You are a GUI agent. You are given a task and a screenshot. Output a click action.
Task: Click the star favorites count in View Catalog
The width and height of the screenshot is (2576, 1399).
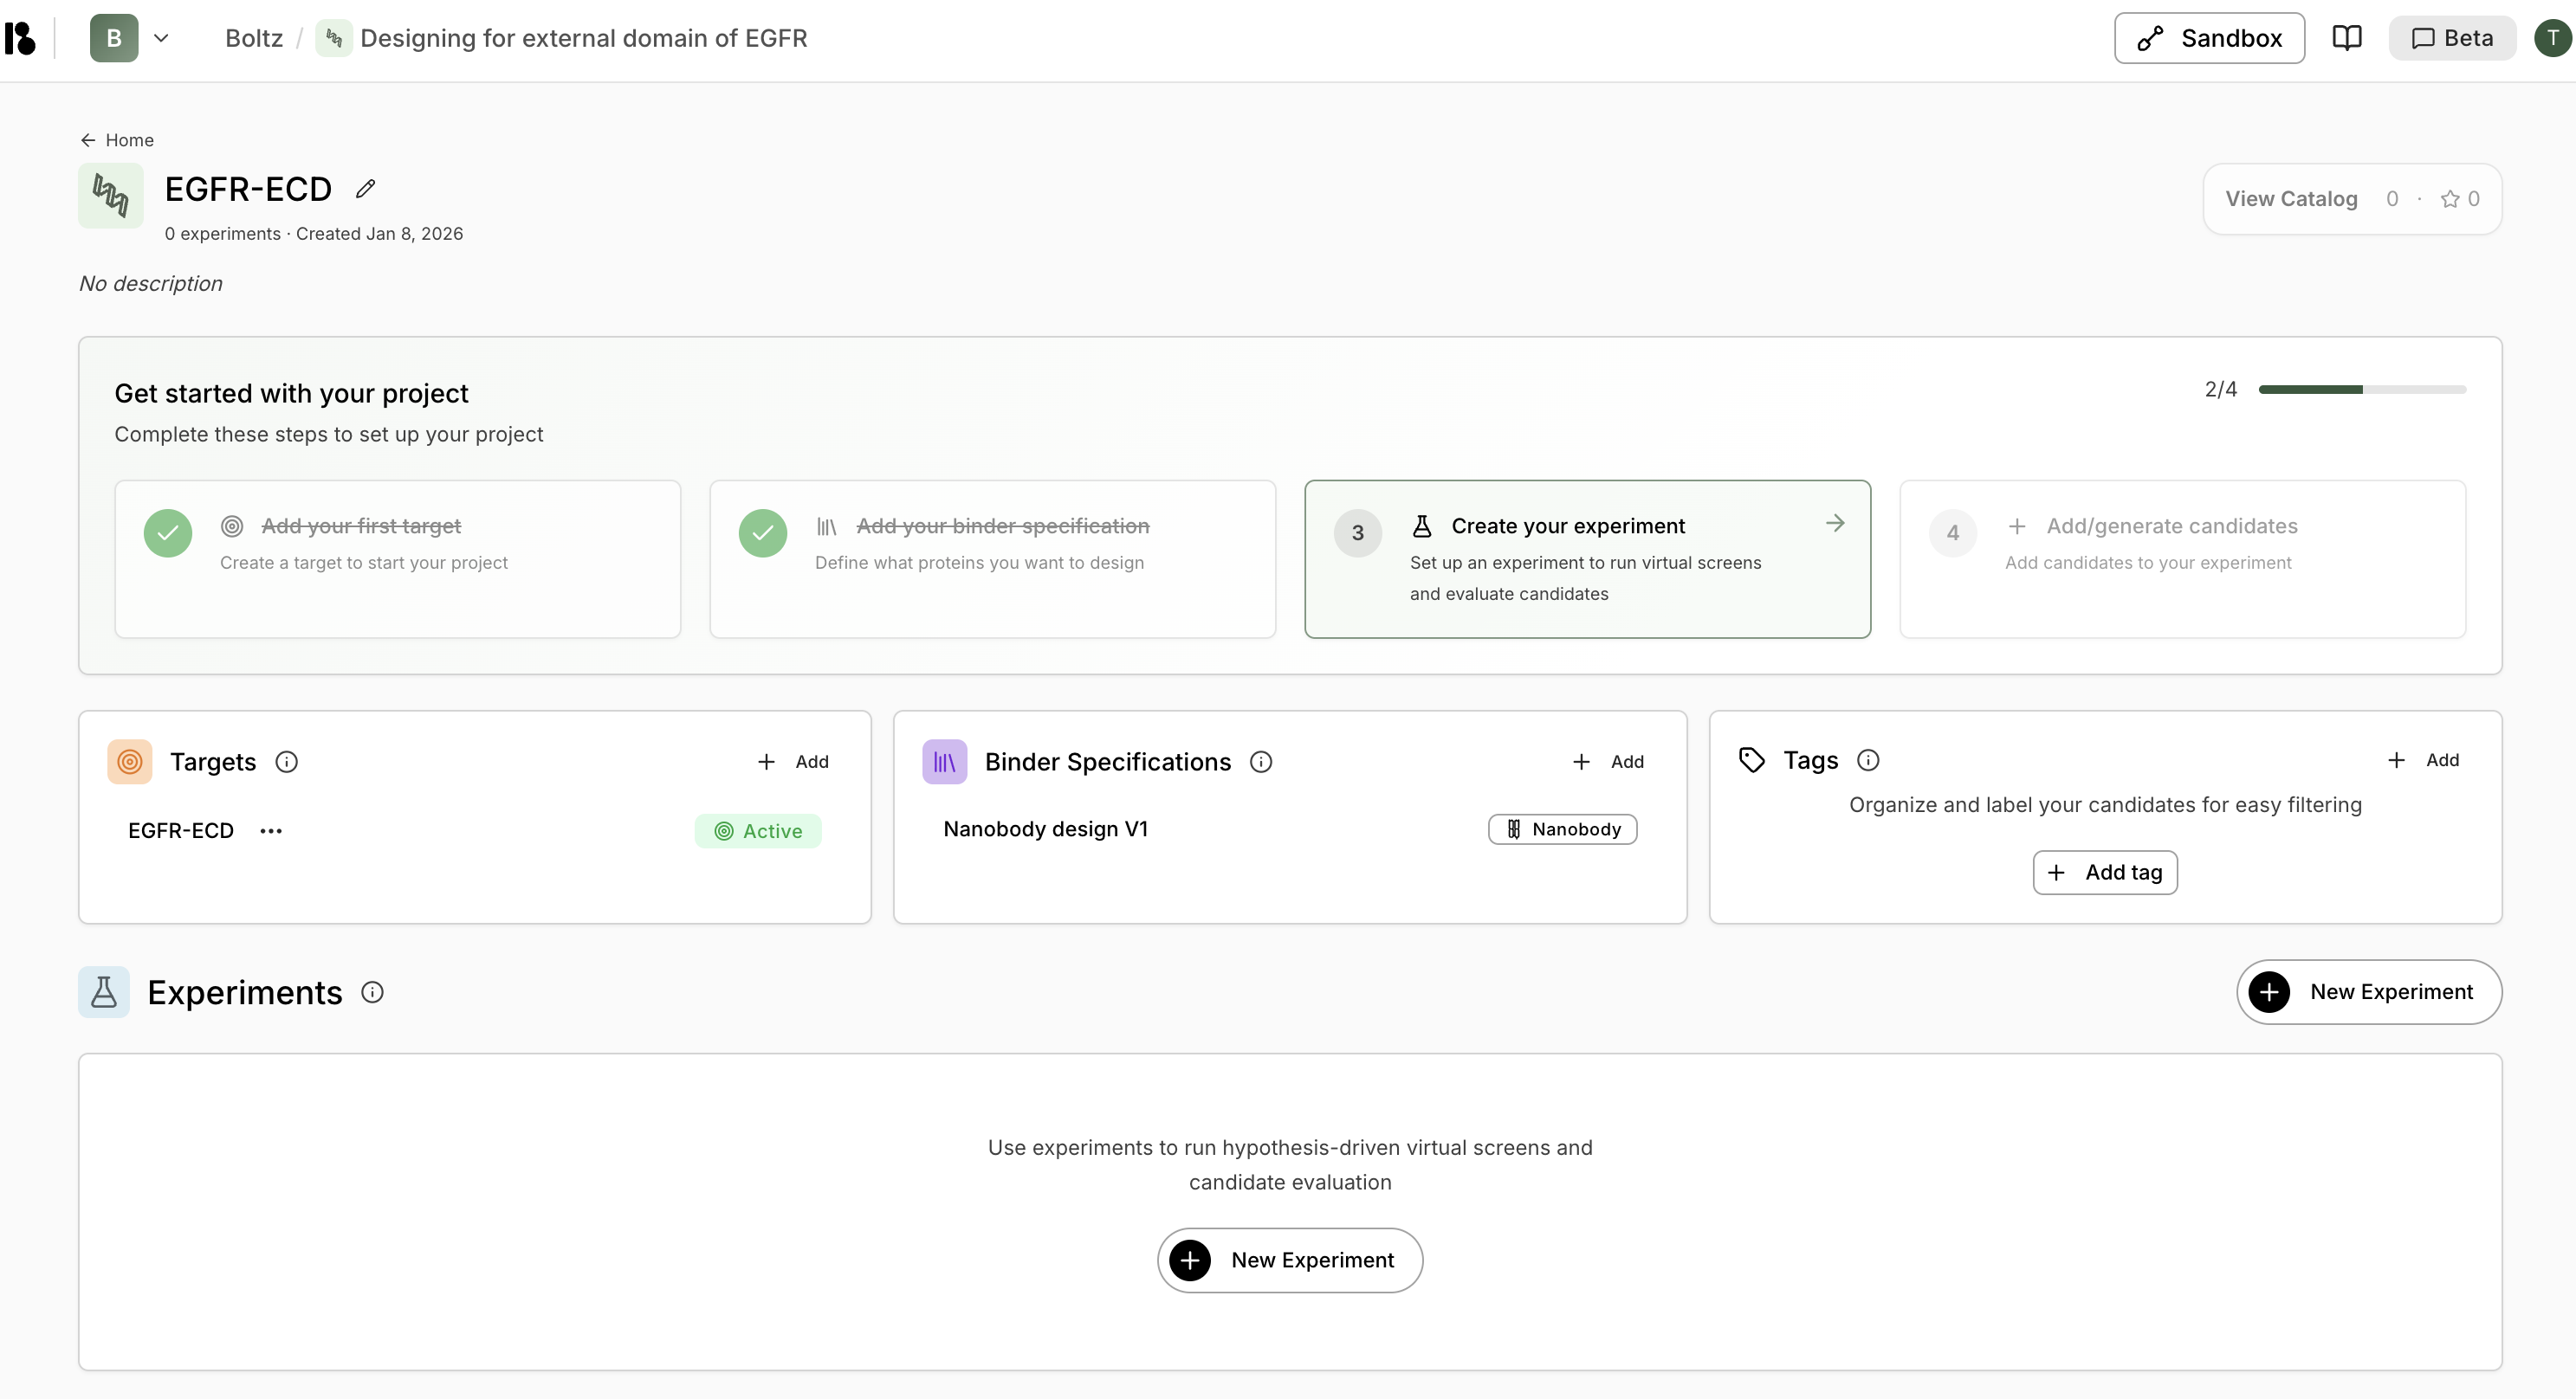[2459, 199]
